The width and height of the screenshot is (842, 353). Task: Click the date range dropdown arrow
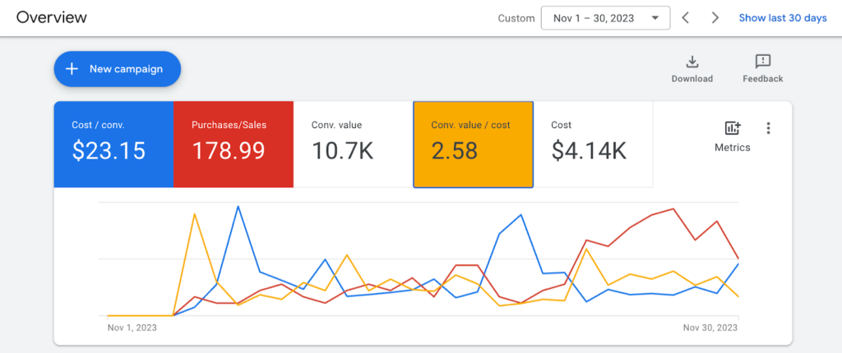655,18
